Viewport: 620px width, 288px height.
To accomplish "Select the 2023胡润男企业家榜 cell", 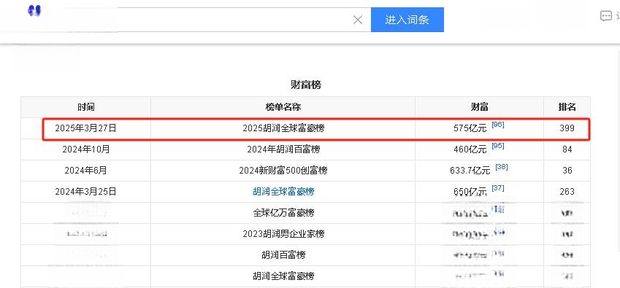I will click(x=283, y=234).
